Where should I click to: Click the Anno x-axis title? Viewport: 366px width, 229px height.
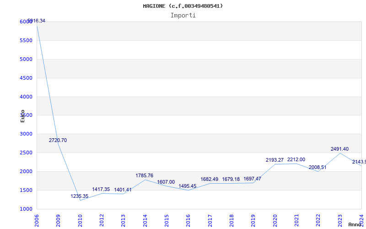(x=356, y=225)
